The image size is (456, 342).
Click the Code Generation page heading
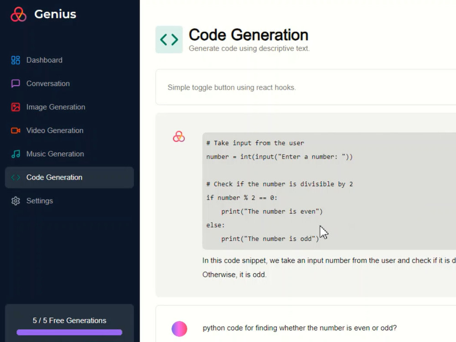click(249, 35)
